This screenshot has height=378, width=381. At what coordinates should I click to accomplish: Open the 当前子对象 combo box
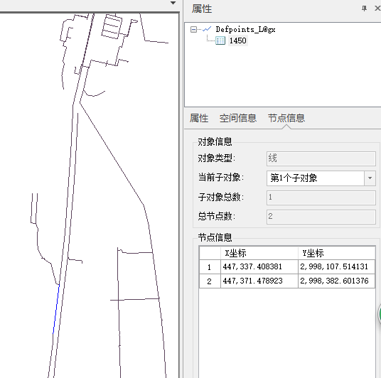coord(321,178)
